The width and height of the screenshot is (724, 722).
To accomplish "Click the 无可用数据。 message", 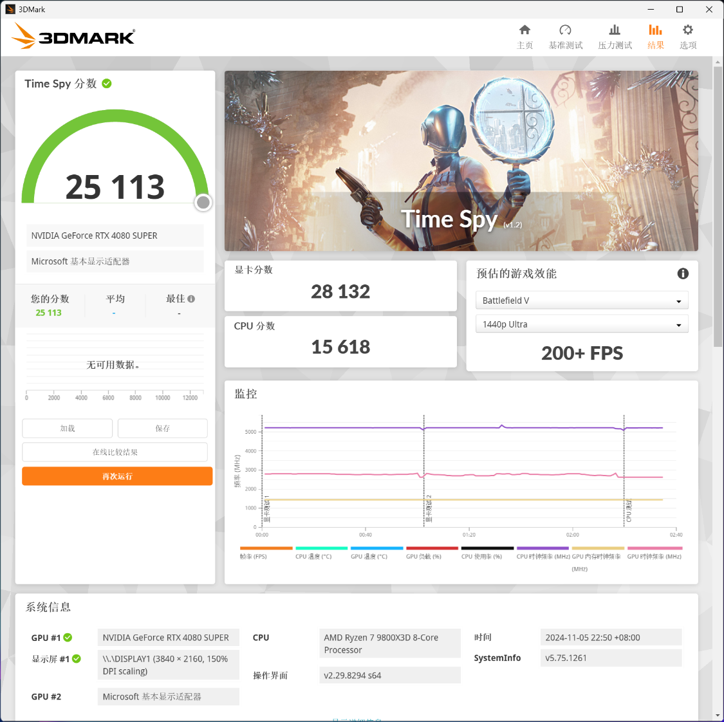I will 113,365.
